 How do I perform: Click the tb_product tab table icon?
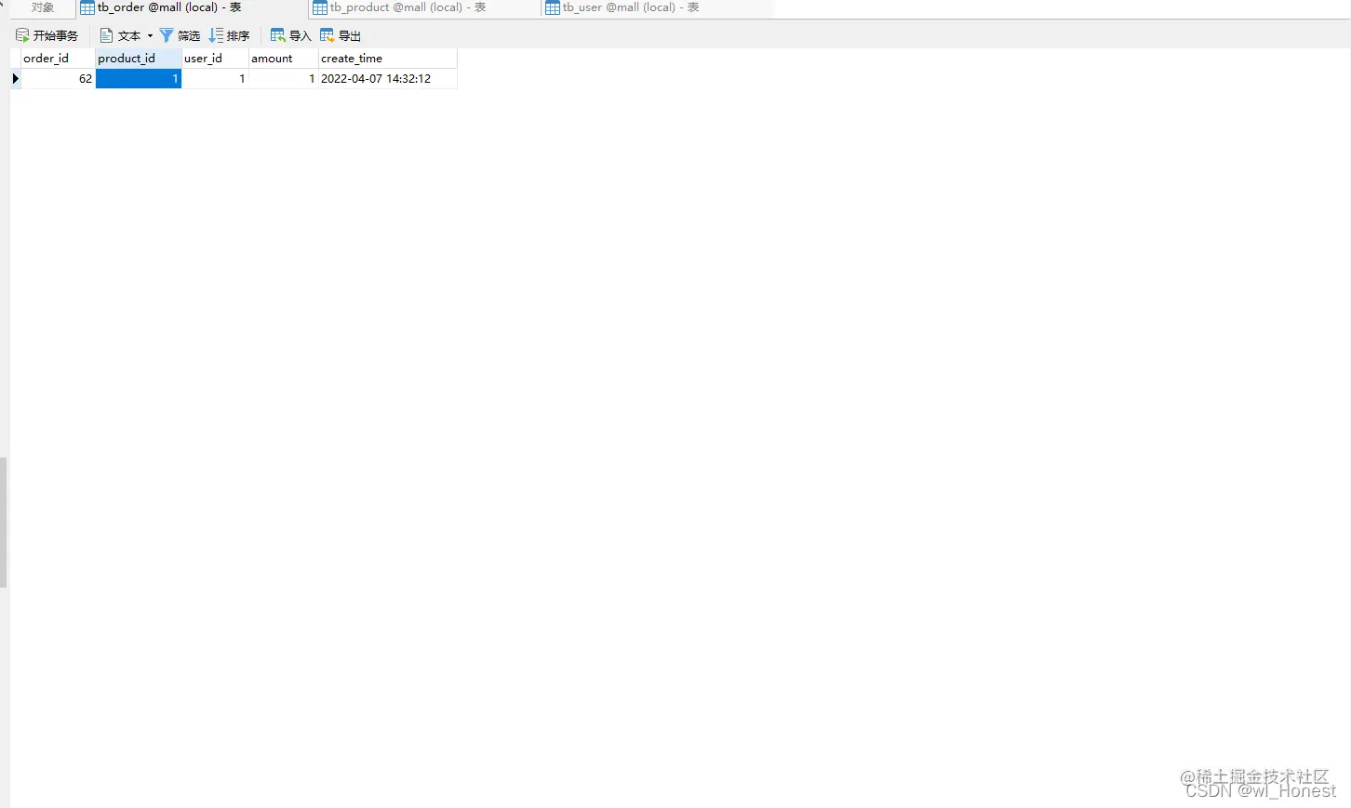(320, 7)
